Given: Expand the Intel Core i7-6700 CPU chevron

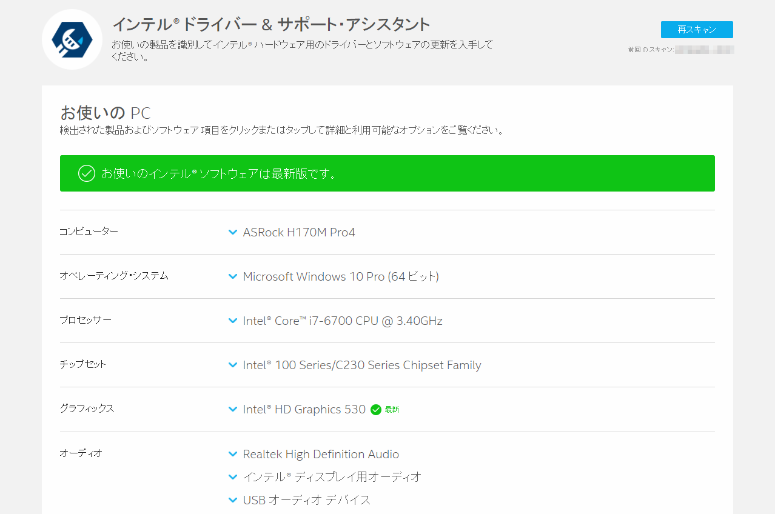Looking at the screenshot, I should point(233,321).
